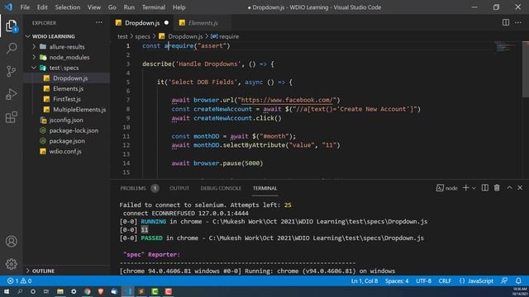Open the new terminal launch profile dropdown
The image size is (529, 297).
click(474, 188)
